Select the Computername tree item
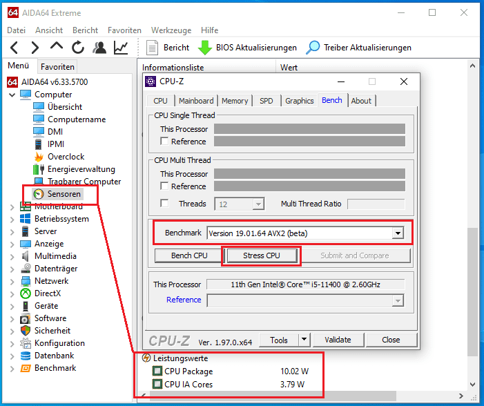 [x=77, y=119]
